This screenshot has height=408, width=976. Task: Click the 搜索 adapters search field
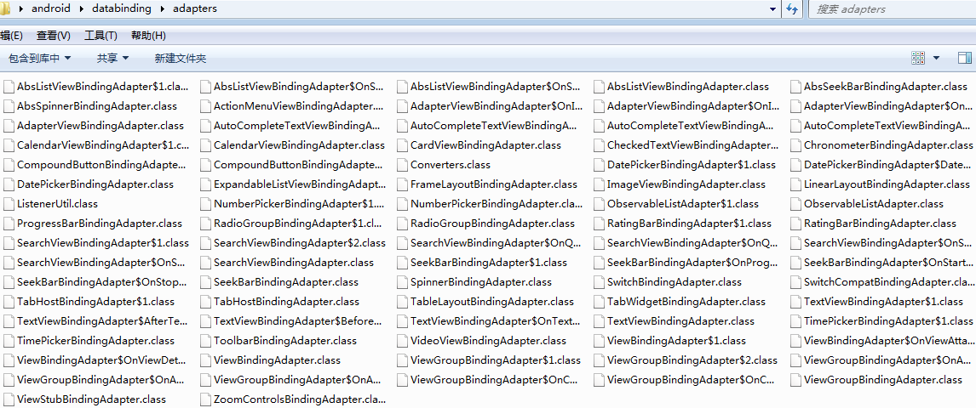coord(892,9)
